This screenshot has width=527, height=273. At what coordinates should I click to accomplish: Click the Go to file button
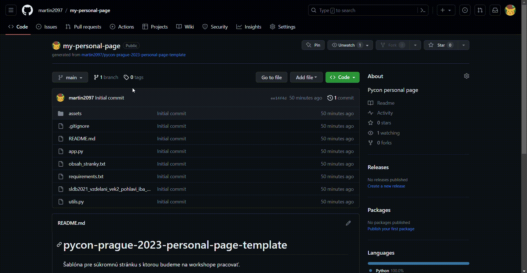pos(271,77)
